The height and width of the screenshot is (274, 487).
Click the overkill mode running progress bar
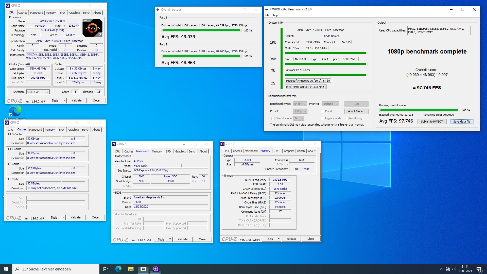point(419,110)
